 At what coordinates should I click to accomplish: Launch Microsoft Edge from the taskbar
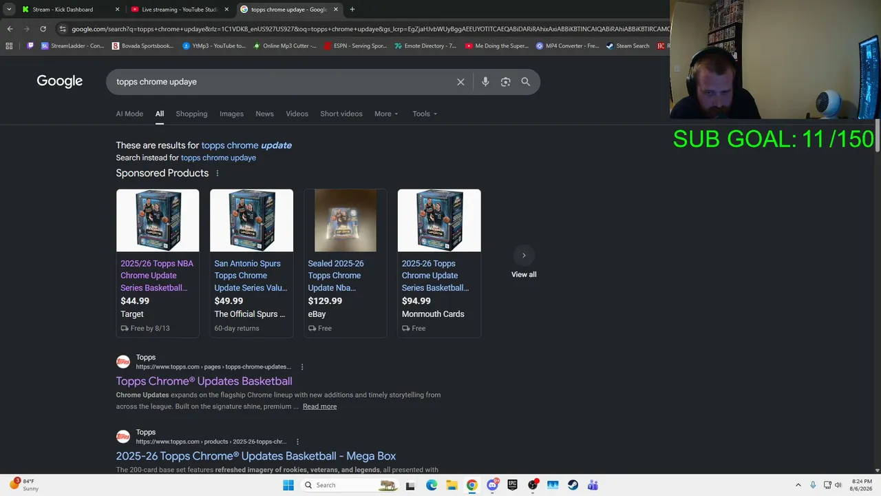(x=432, y=485)
